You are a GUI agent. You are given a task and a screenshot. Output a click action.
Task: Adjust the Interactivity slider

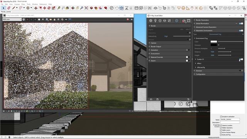(182, 36)
